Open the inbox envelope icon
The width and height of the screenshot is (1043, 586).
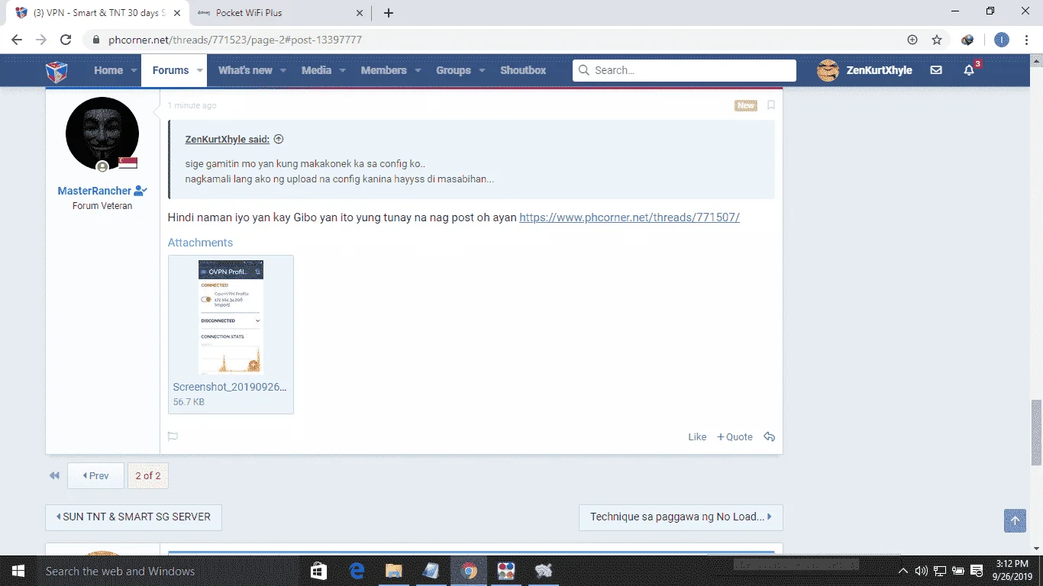[x=936, y=70]
